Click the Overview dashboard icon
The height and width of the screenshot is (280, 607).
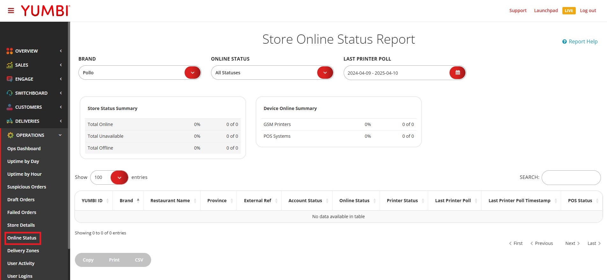pyautogui.click(x=10, y=51)
